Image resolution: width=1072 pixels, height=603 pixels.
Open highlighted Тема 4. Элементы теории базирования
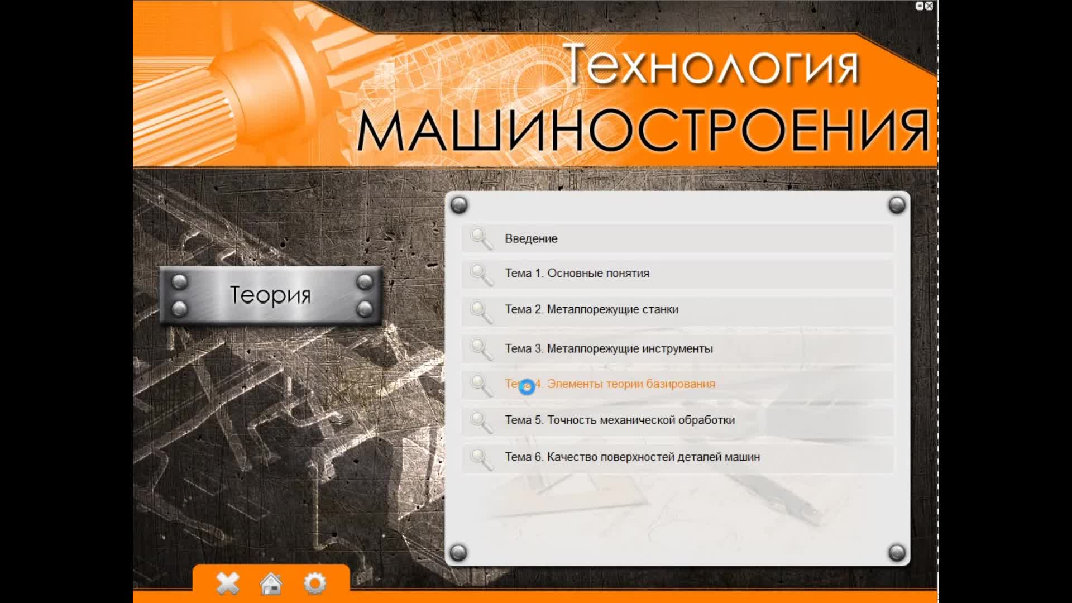pos(610,384)
